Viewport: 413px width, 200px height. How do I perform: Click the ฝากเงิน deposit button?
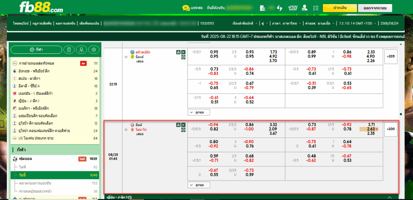pos(340,8)
